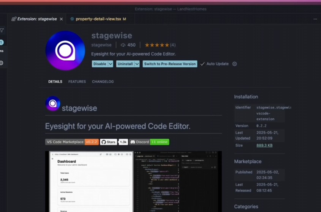
Task: Click the Last Updated 2025-05-21 value
Action: click(267, 135)
